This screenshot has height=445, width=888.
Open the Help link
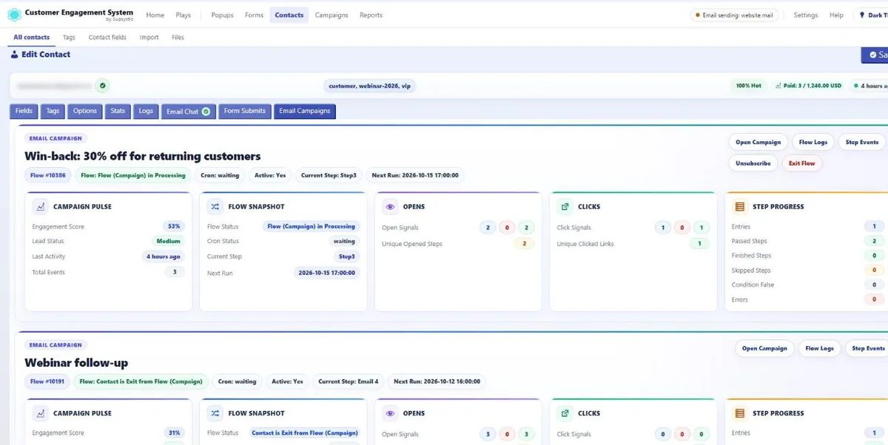[x=836, y=15]
